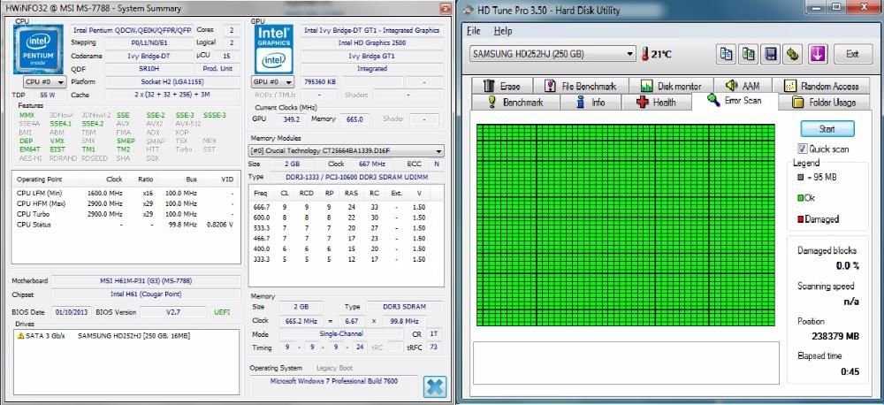The height and width of the screenshot is (405, 884).
Task: Click the copy screenshot to clipboard icon in HD Tune
Action: (x=749, y=54)
